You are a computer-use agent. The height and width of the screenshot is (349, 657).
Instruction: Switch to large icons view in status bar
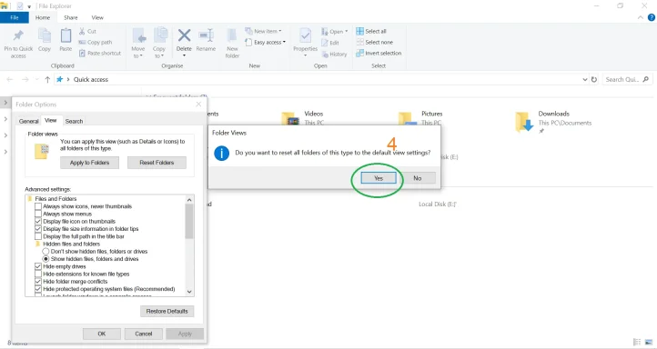pyautogui.click(x=649, y=342)
